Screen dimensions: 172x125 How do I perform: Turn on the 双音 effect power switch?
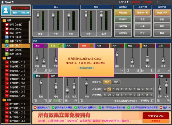coord(168,46)
